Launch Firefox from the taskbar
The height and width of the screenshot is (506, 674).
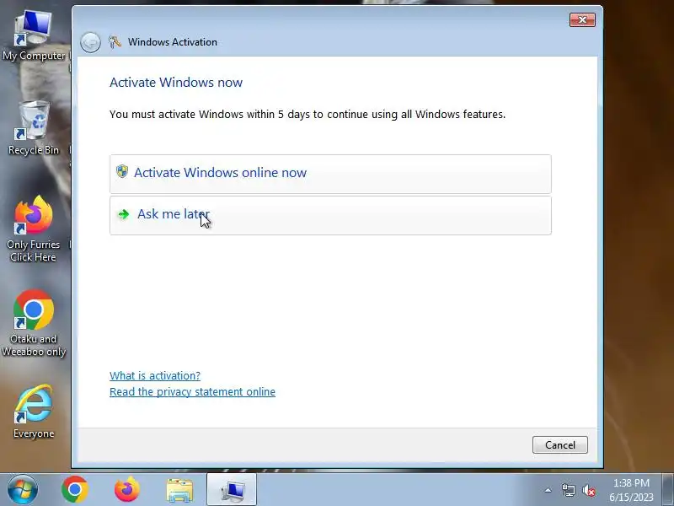click(x=127, y=490)
